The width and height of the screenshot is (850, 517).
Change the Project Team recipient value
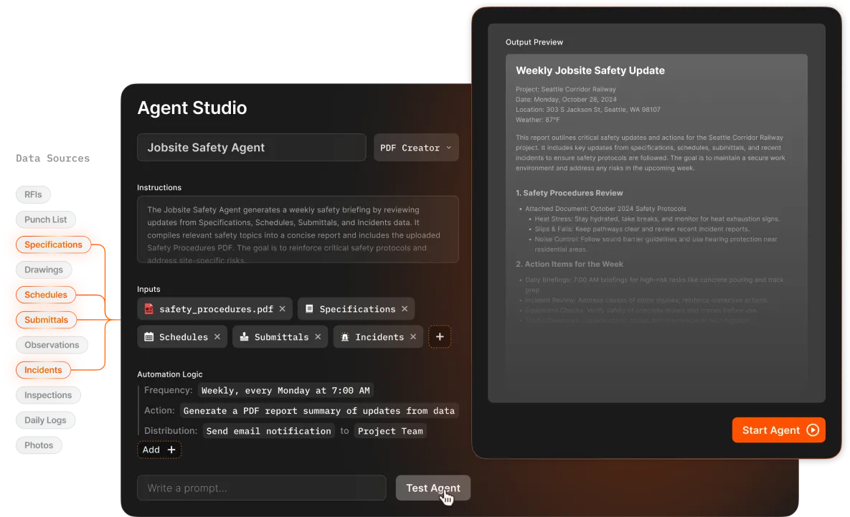click(390, 432)
